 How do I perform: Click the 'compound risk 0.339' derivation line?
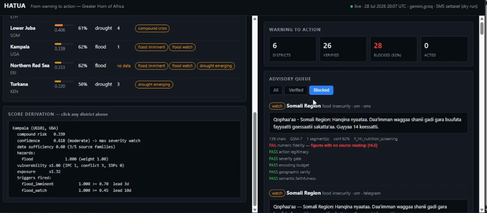point(41,134)
